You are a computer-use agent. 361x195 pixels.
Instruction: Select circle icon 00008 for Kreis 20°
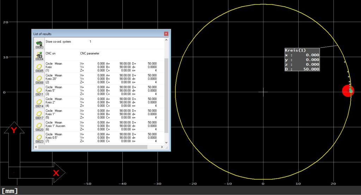(x=39, y=78)
